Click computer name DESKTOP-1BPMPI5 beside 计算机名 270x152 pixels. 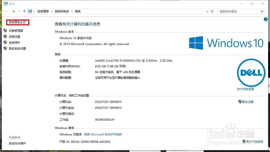click(x=108, y=102)
